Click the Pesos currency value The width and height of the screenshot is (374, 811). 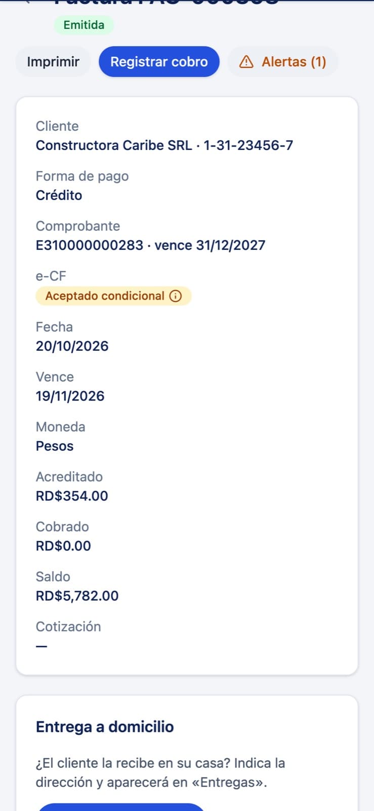(x=55, y=446)
